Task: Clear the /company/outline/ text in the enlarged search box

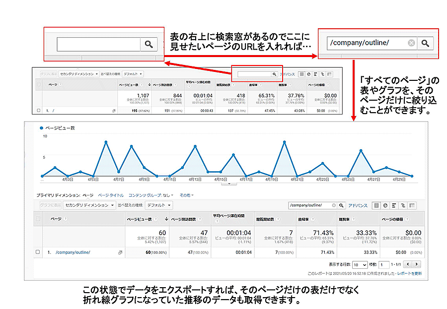Action: click(411, 43)
